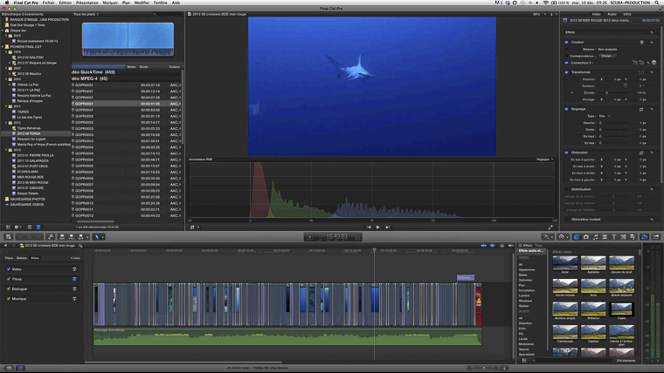
Task: Uncheck the Dialogue role checkbox
Action: tap(8, 288)
